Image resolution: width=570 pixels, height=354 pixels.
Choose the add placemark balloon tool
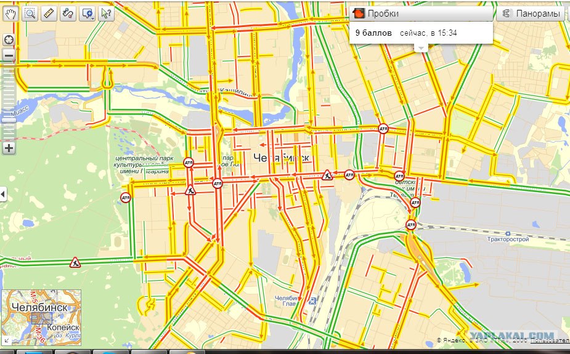tap(86, 14)
